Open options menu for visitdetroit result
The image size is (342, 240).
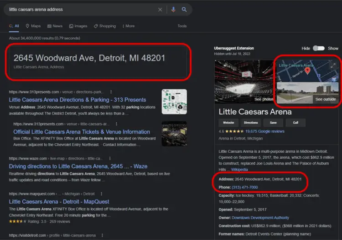point(102,235)
